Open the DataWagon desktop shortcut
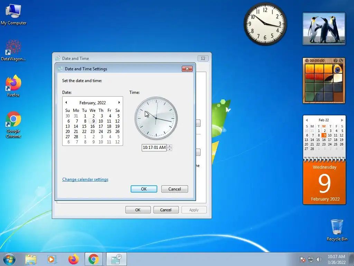The width and height of the screenshot is (354, 266). tap(13, 50)
